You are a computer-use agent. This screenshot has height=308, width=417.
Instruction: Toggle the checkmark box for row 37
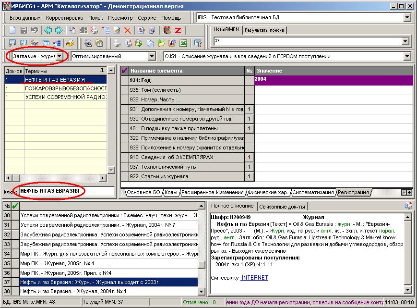(15, 282)
